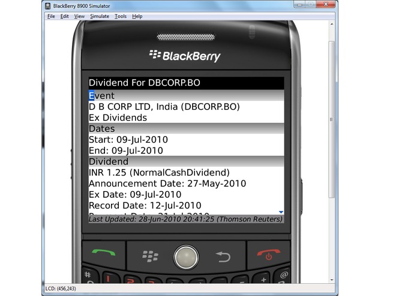Open the File menu
The image size is (417, 296).
click(51, 16)
